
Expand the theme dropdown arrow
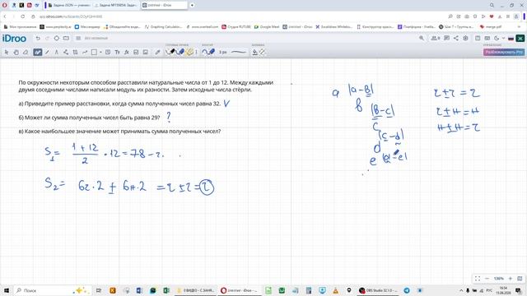503,39
